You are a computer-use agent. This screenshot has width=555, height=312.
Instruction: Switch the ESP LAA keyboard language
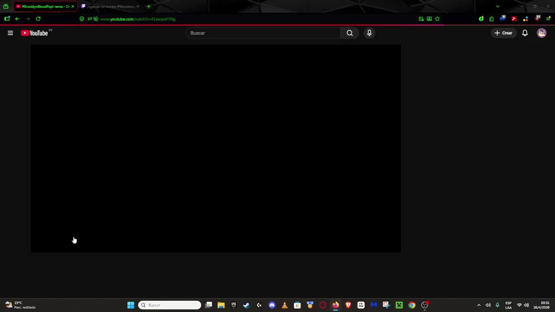(x=508, y=305)
